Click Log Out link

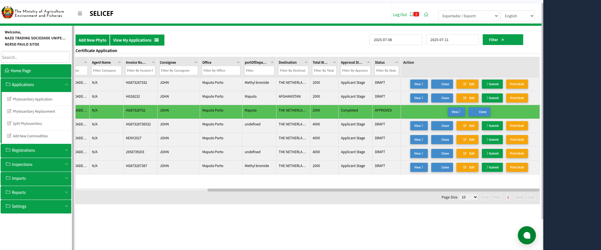[400, 15]
